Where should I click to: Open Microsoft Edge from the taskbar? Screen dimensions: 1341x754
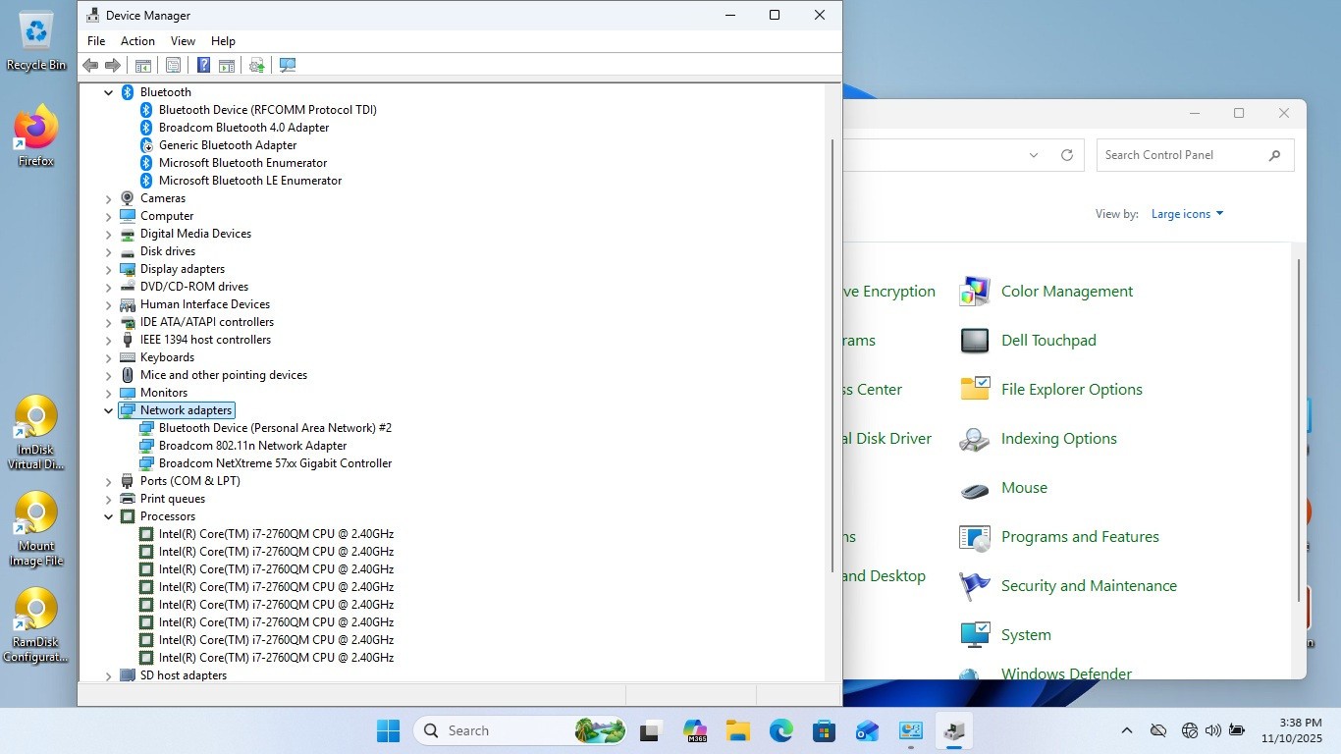click(x=780, y=730)
